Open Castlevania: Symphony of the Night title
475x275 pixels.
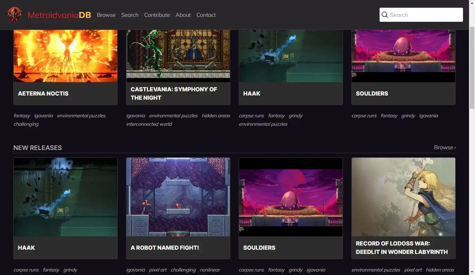coord(174,93)
